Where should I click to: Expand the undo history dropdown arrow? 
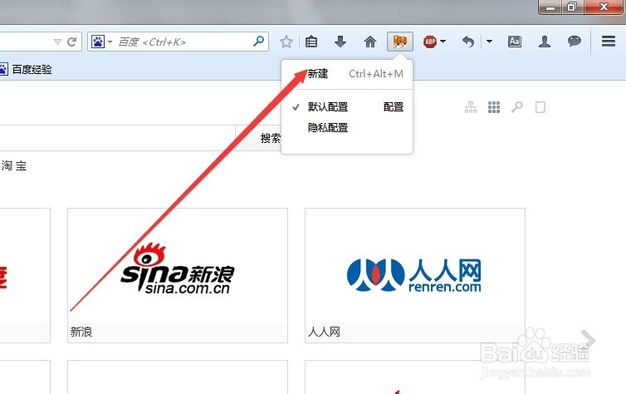coord(490,42)
